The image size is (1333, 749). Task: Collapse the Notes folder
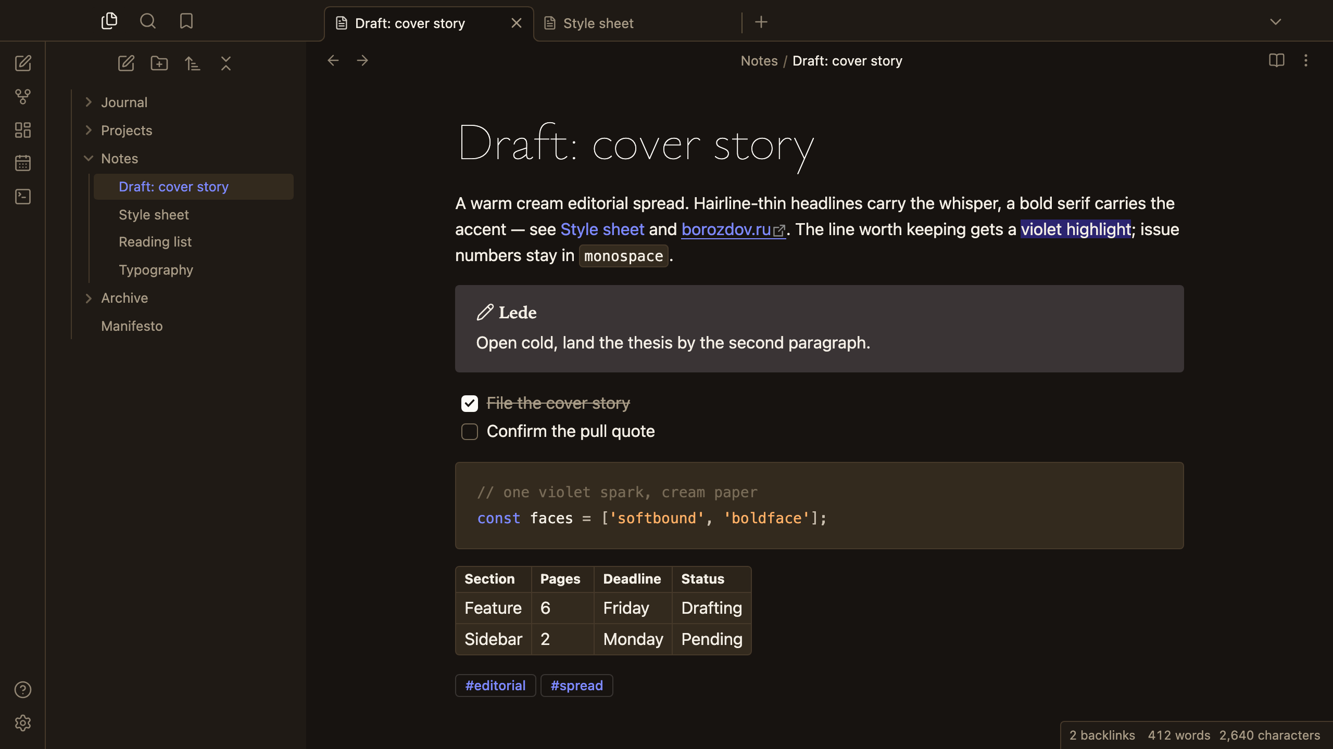click(x=89, y=159)
